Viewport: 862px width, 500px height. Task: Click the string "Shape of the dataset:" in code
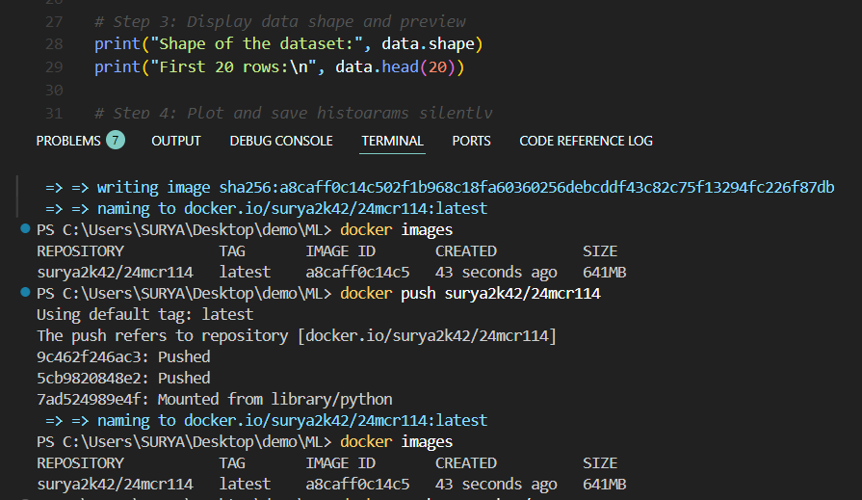257,44
